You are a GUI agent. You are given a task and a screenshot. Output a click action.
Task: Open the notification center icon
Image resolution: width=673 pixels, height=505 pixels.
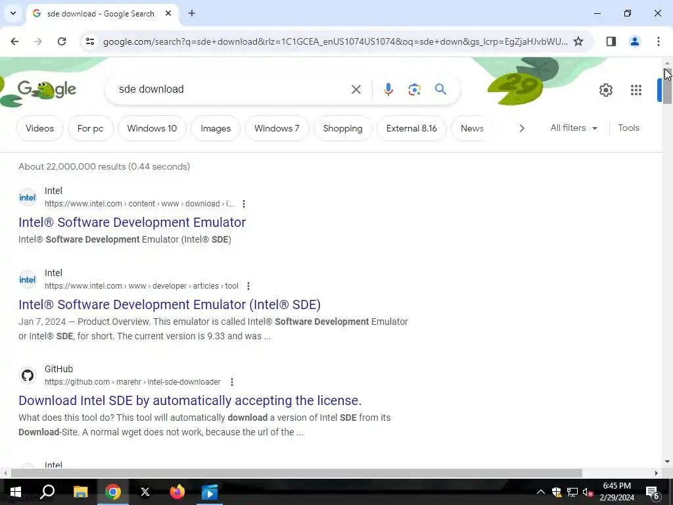click(x=653, y=493)
